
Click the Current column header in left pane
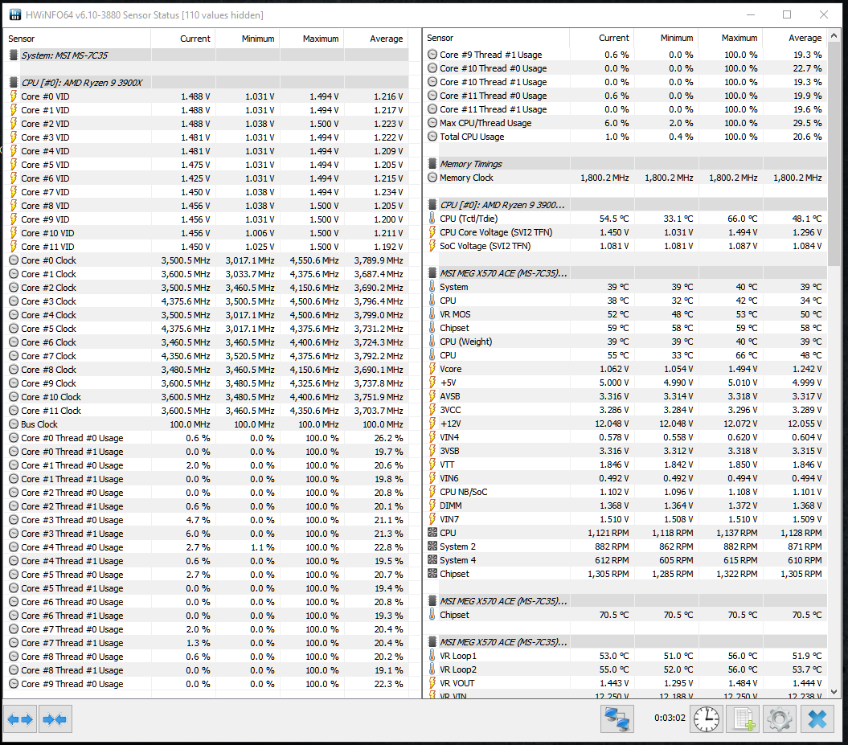(x=182, y=39)
